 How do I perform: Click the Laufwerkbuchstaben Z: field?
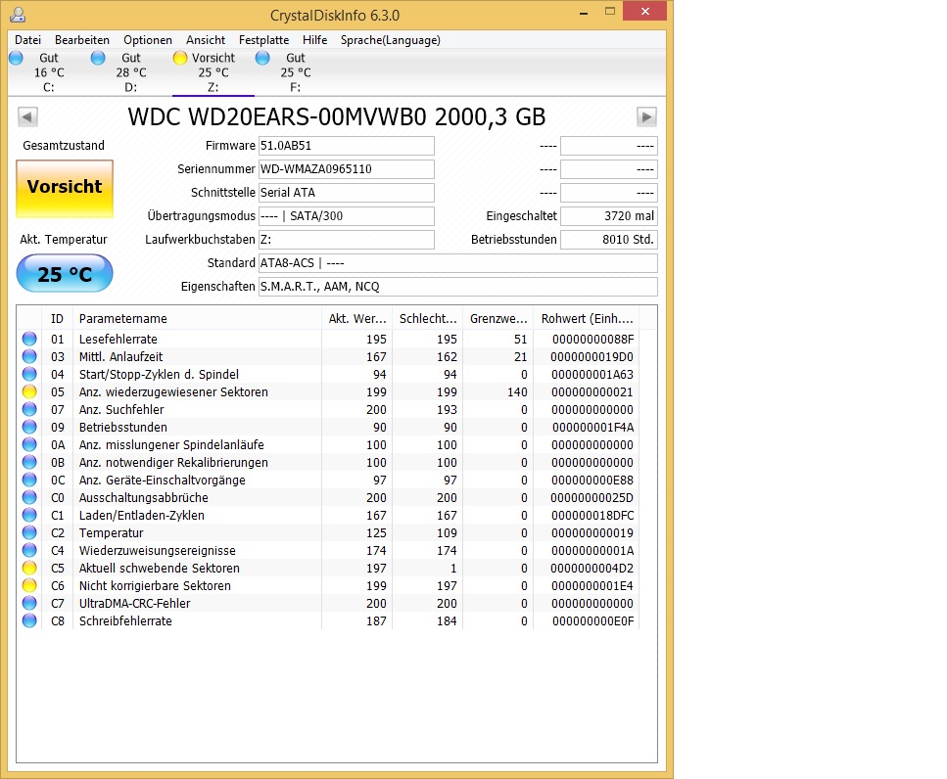point(346,240)
